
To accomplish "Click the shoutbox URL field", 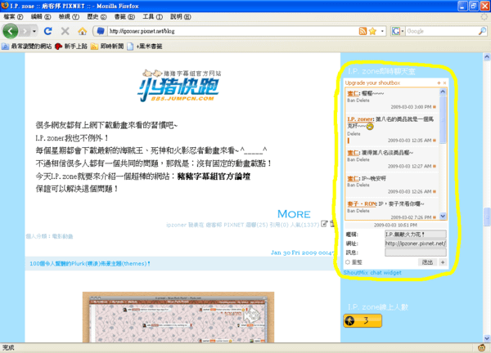I will (x=416, y=244).
